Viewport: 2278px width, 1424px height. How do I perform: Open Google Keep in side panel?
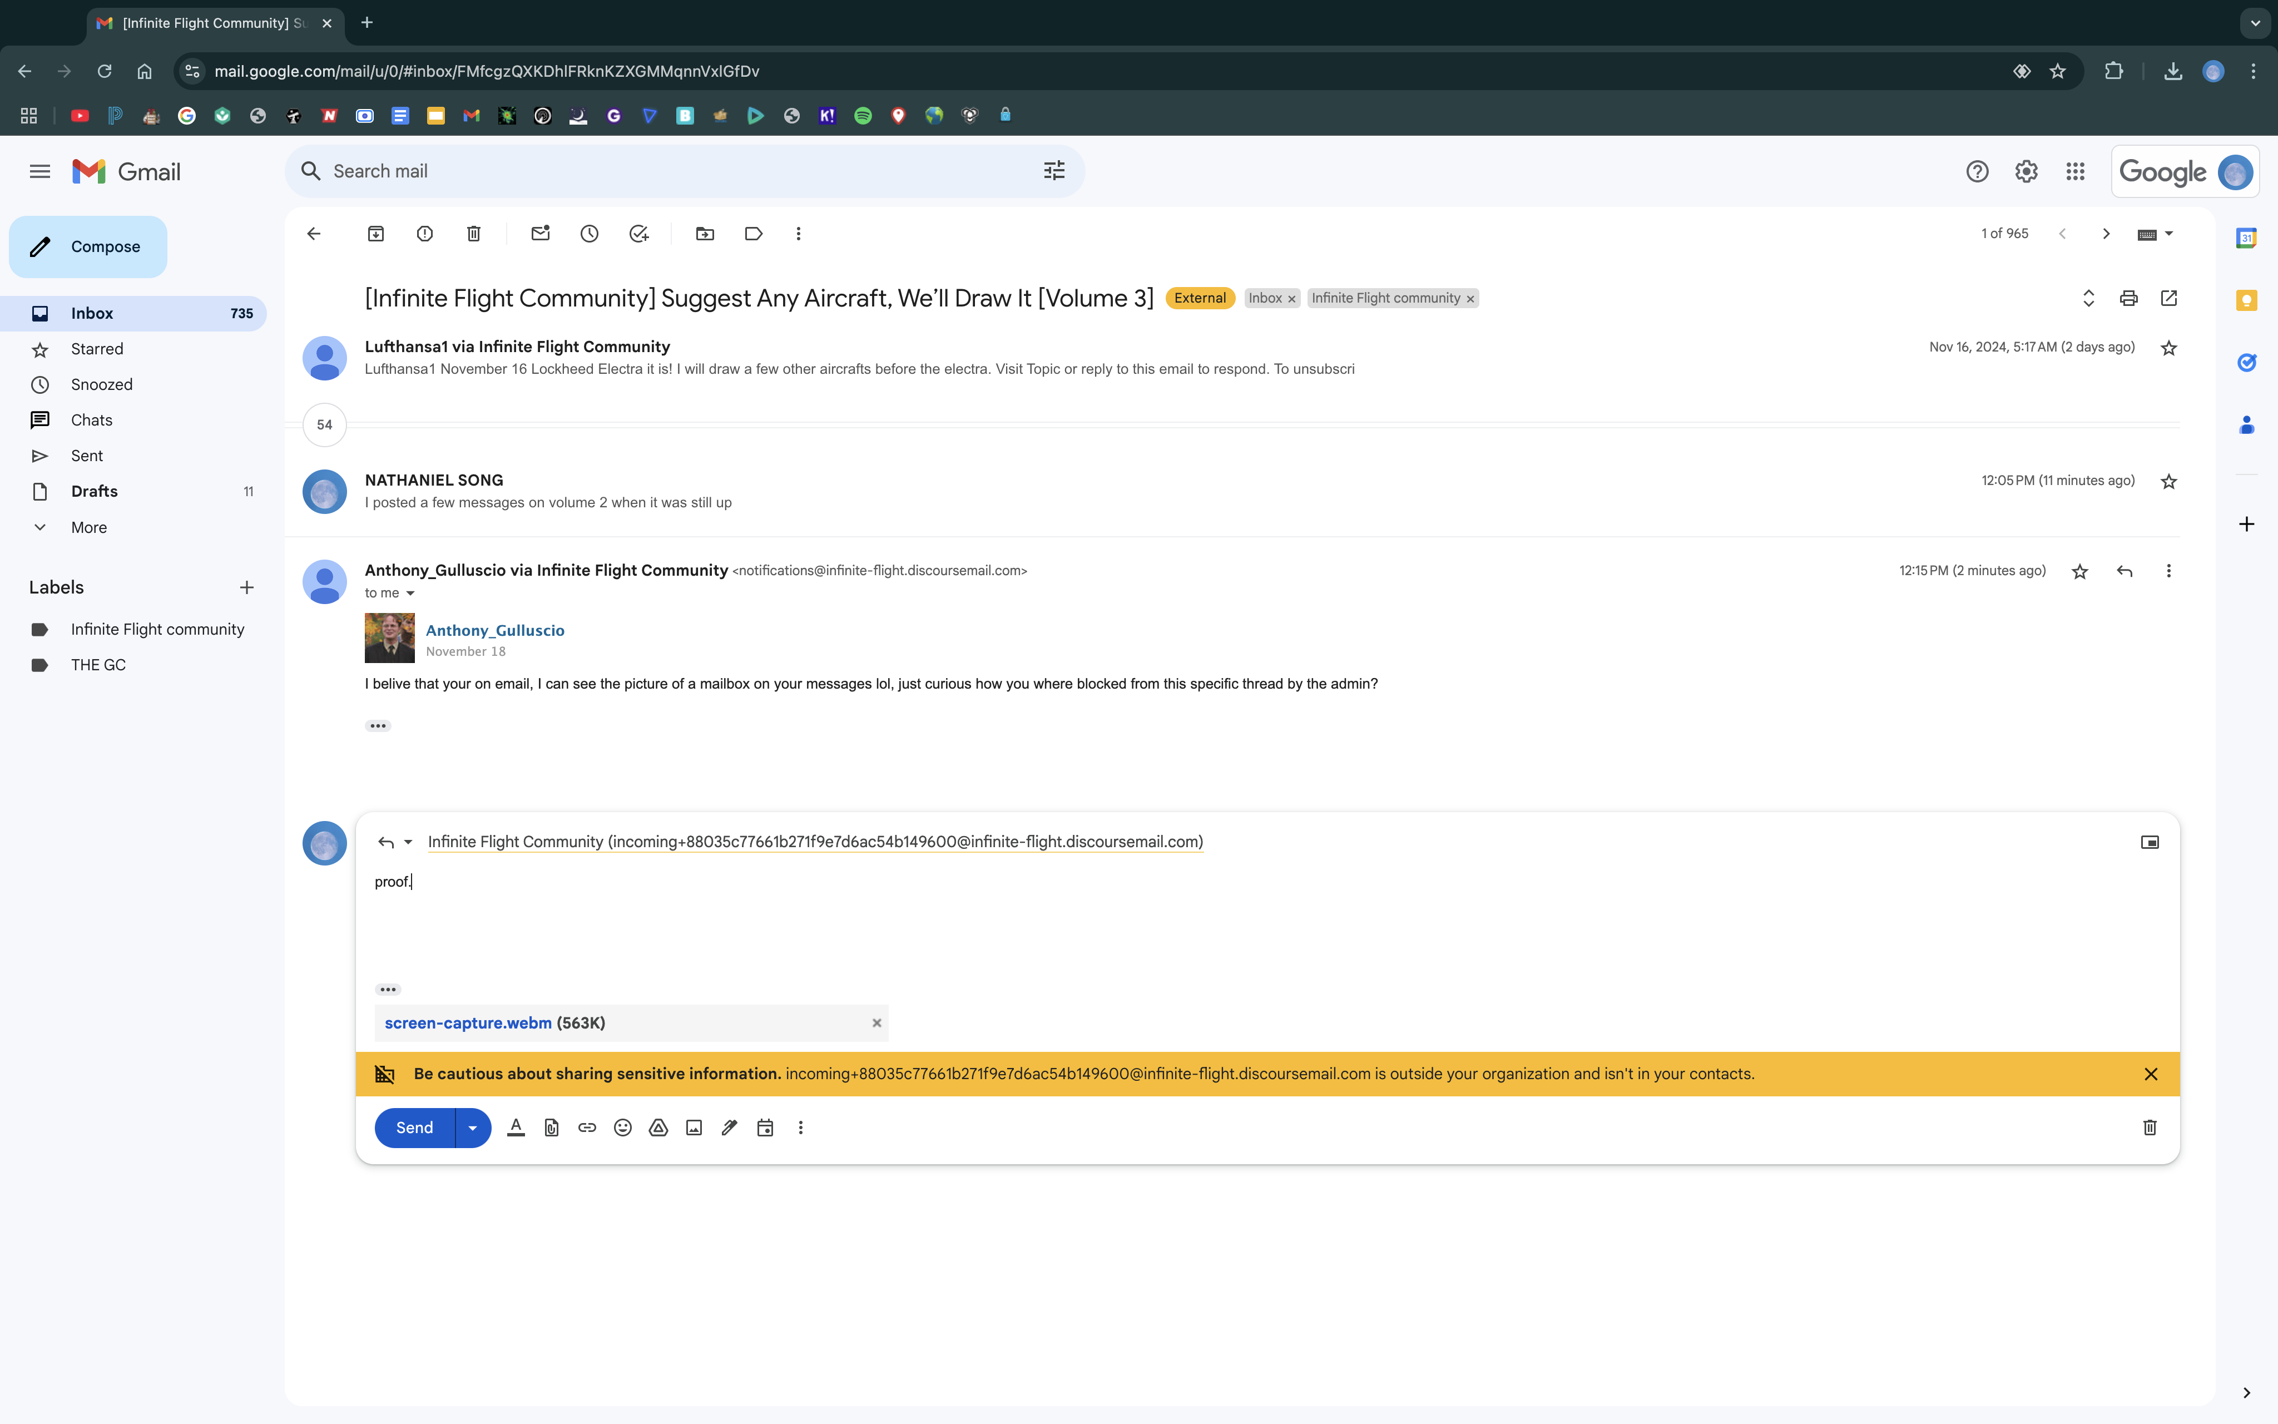2246,300
